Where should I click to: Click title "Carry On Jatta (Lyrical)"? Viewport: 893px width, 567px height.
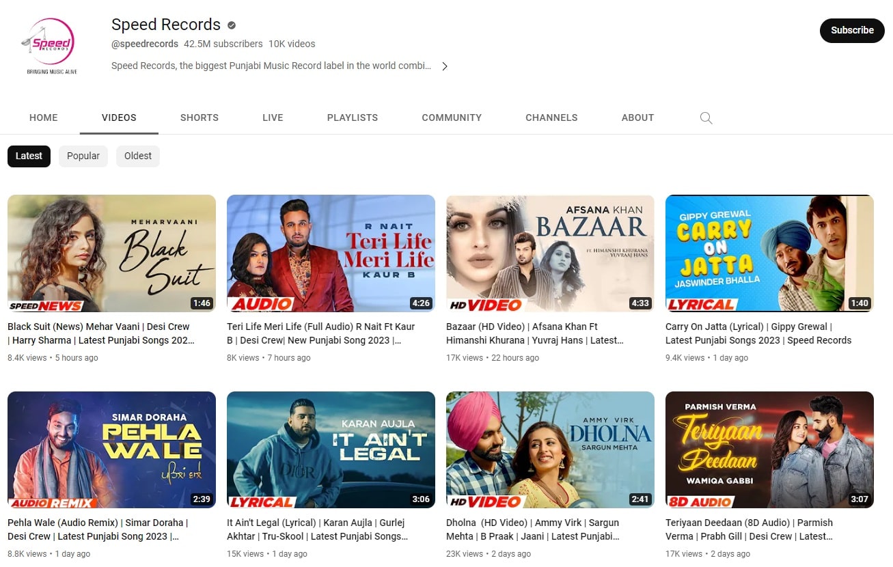coord(758,333)
